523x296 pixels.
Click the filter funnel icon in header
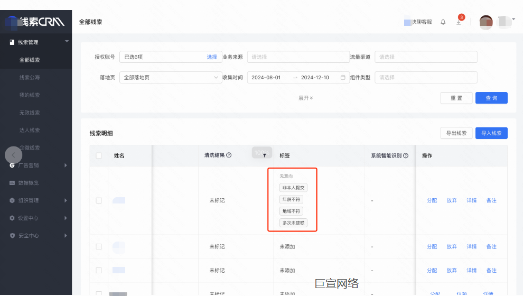[x=264, y=155]
